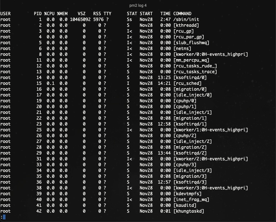Click the STAT column header
Image resolution: width=276 pixels, height=222 pixels.
coord(132,14)
